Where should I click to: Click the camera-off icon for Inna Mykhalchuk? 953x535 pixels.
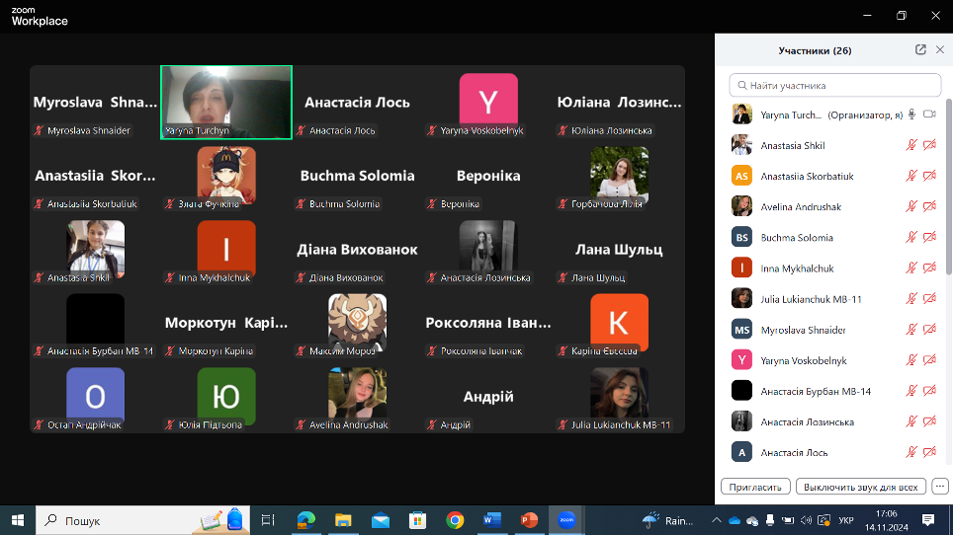click(x=929, y=267)
